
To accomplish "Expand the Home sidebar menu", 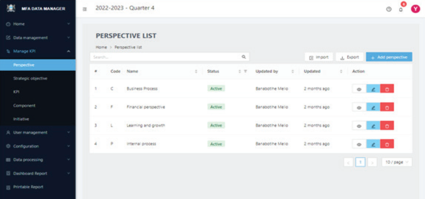I will coord(38,24).
